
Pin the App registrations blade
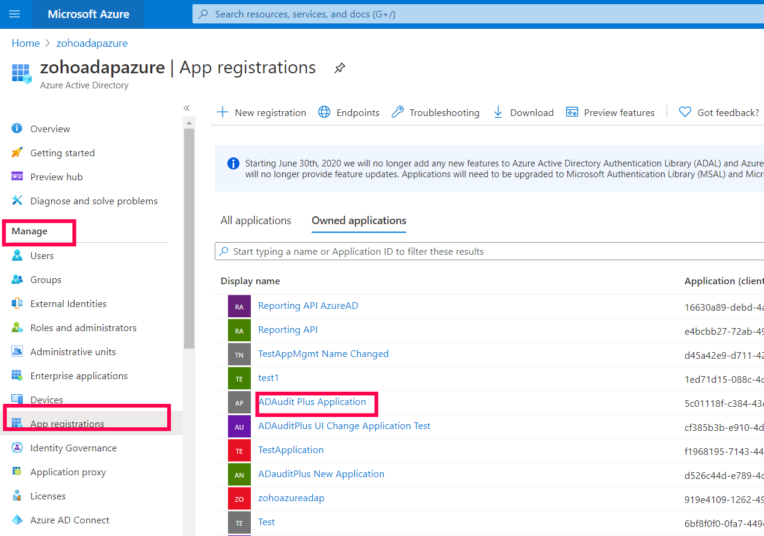[340, 69]
